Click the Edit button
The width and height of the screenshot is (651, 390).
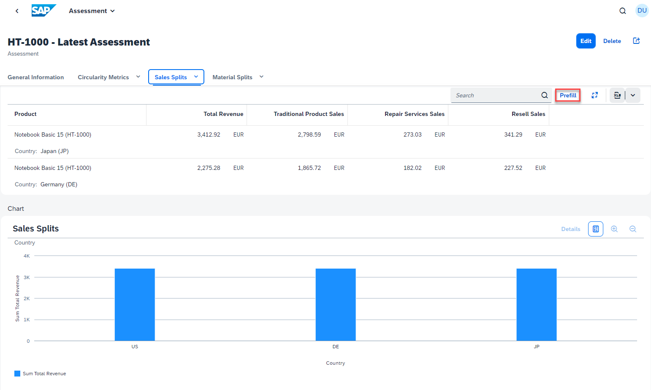pos(586,41)
